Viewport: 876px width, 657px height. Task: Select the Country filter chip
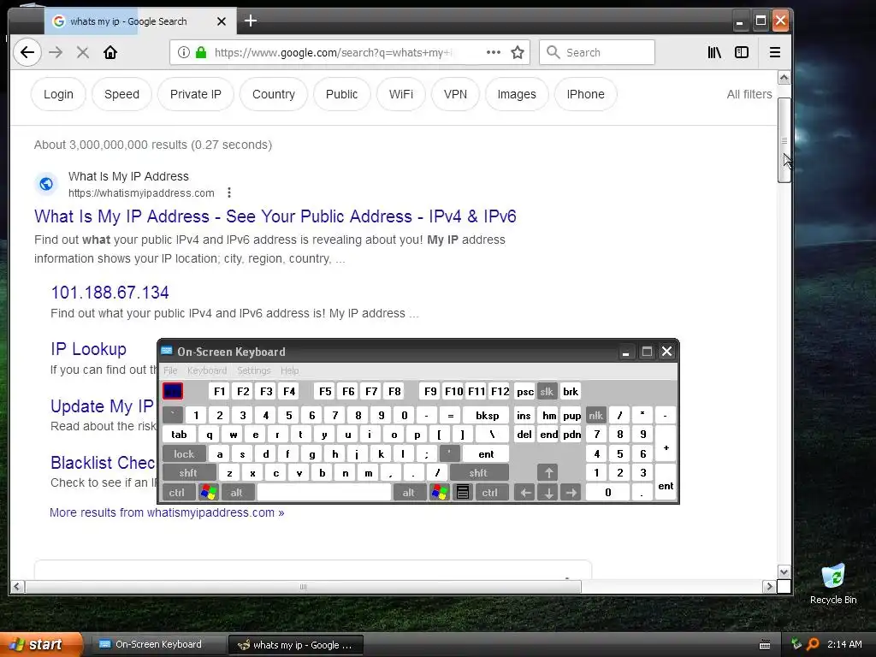coord(273,94)
